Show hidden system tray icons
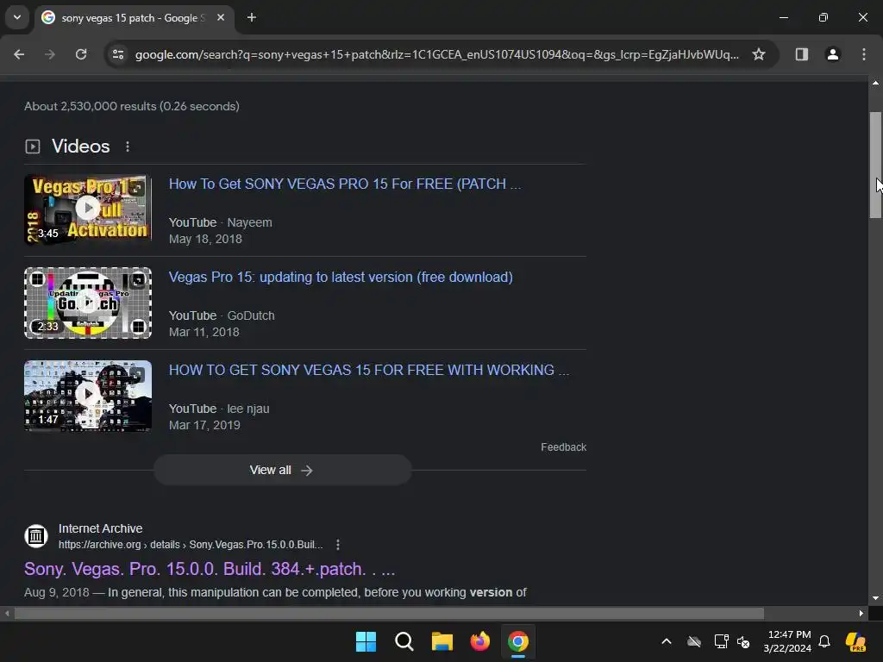The height and width of the screenshot is (662, 883). point(667,641)
